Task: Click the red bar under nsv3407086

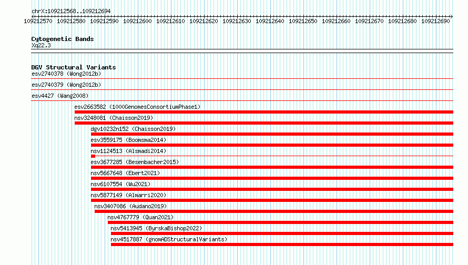Action: pyautogui.click(x=274, y=211)
